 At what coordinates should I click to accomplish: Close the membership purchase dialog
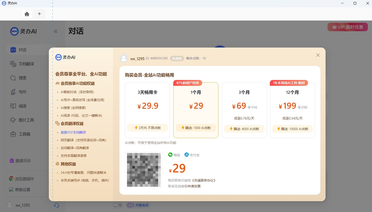(x=318, y=55)
